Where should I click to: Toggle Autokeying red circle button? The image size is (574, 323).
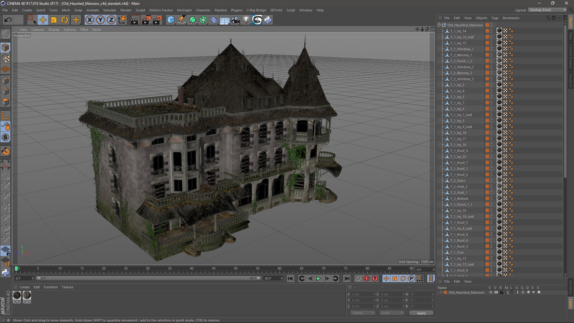click(367, 278)
